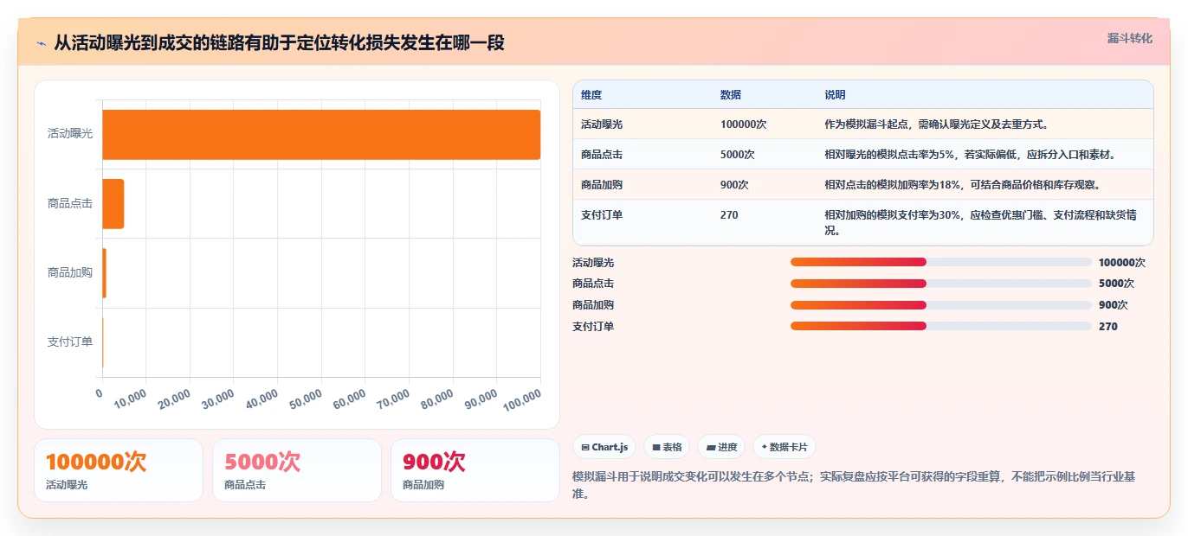Click the 100,000 x-axis tick label
Viewport: 1188px width, 536px height.
click(x=522, y=399)
